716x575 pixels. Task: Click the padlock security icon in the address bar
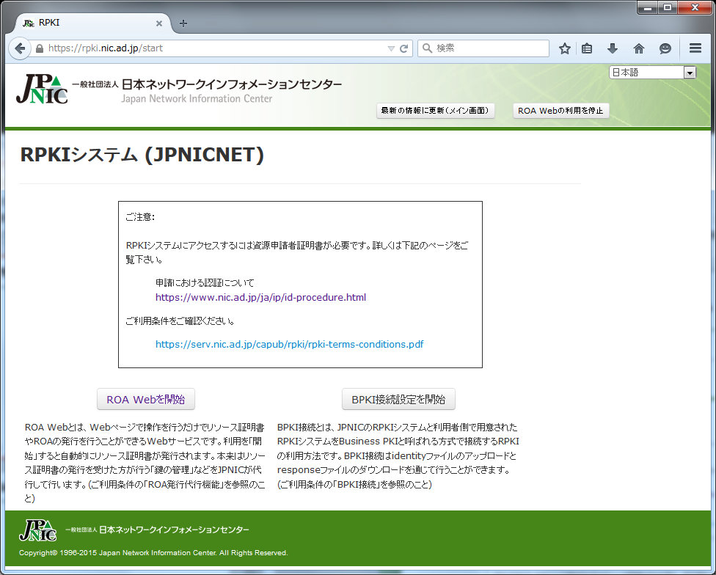(x=40, y=48)
